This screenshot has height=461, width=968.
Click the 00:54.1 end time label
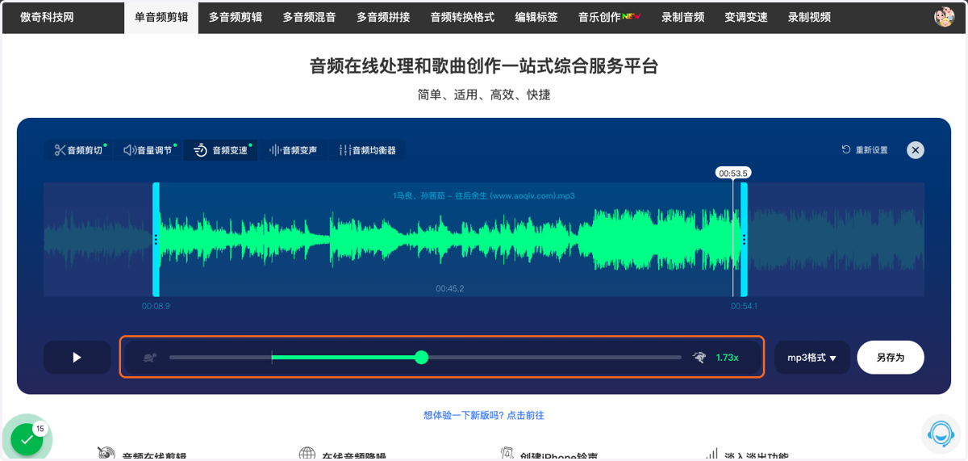744,307
